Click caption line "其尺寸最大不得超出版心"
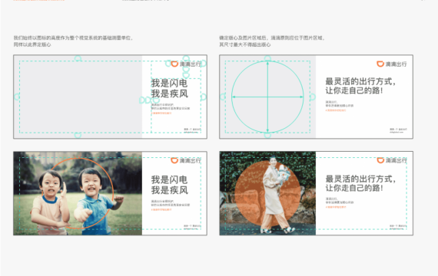 245,44
